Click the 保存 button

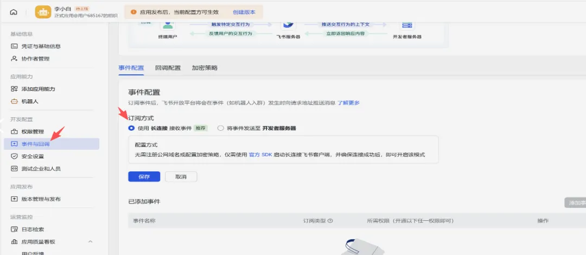pyautogui.click(x=144, y=177)
